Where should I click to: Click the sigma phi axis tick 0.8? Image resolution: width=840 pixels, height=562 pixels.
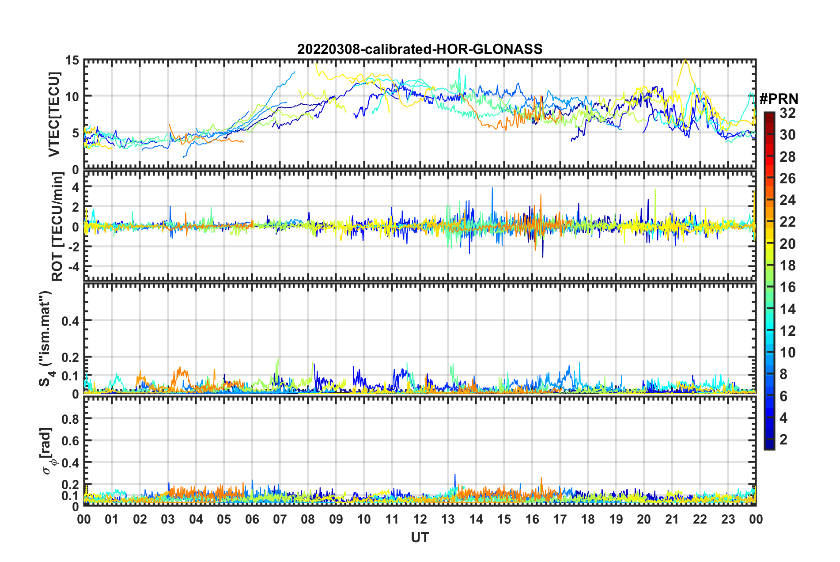[71, 418]
